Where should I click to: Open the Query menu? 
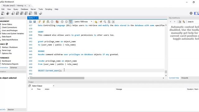(16, 9)
